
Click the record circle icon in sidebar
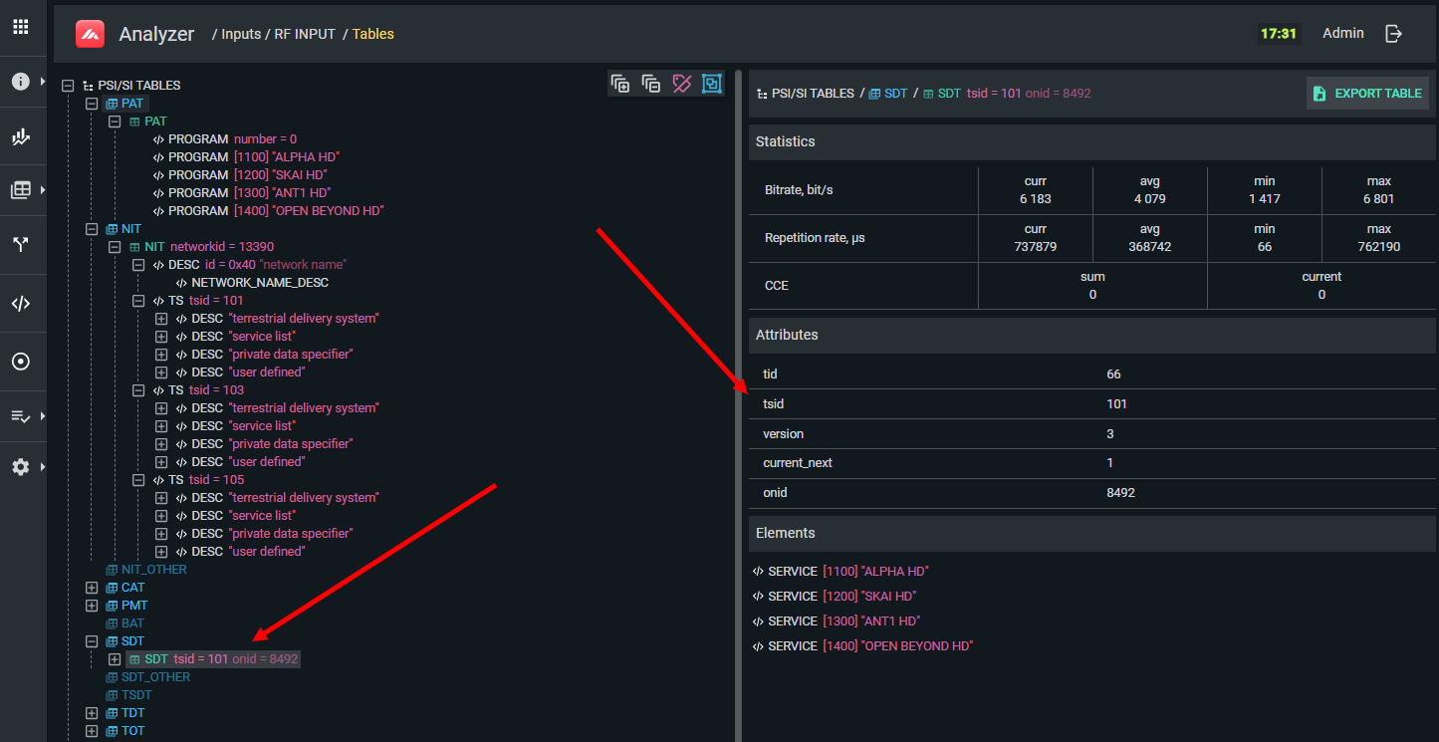pyautogui.click(x=20, y=362)
